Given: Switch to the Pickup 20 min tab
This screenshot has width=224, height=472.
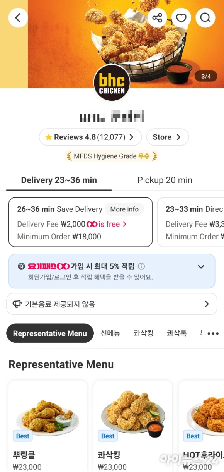Looking at the screenshot, I should point(165,180).
